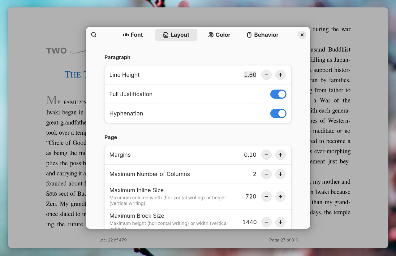The image size is (396, 256).
Task: Decrease the Maximum Block Size
Action: [x=266, y=222]
